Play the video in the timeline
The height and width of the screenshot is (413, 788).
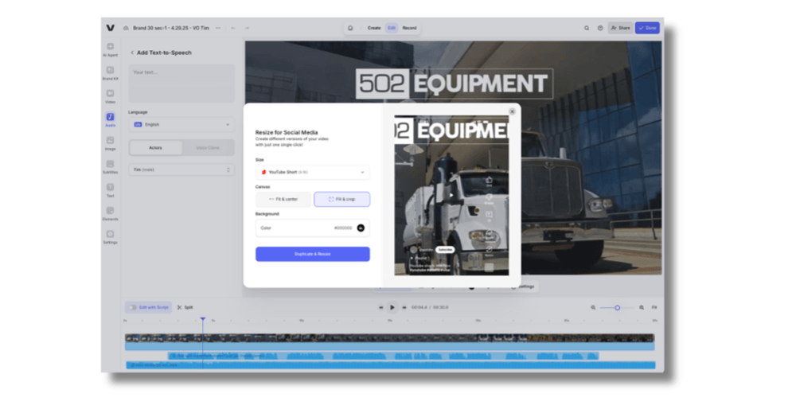392,307
